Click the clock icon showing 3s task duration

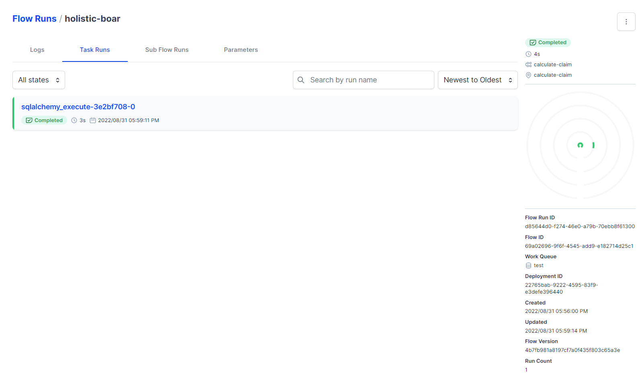[x=74, y=120]
